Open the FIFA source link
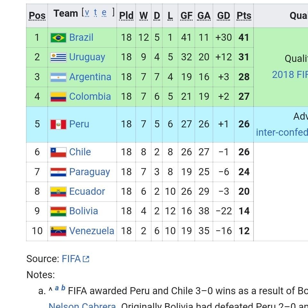The image size is (308, 308). 71,259
